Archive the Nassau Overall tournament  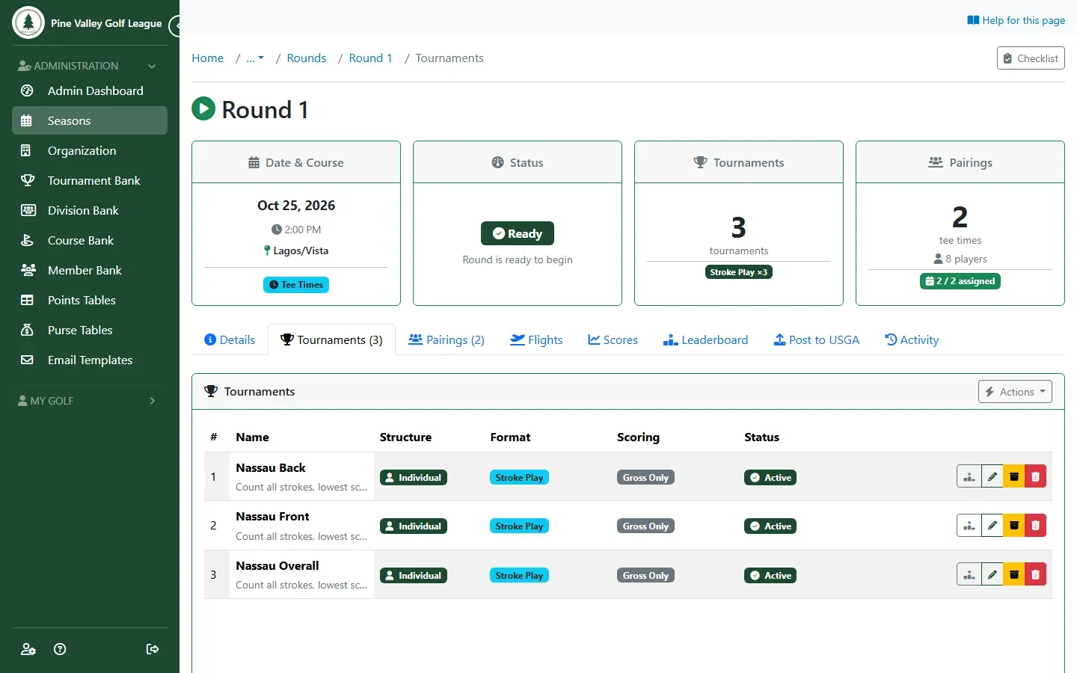coord(1014,574)
